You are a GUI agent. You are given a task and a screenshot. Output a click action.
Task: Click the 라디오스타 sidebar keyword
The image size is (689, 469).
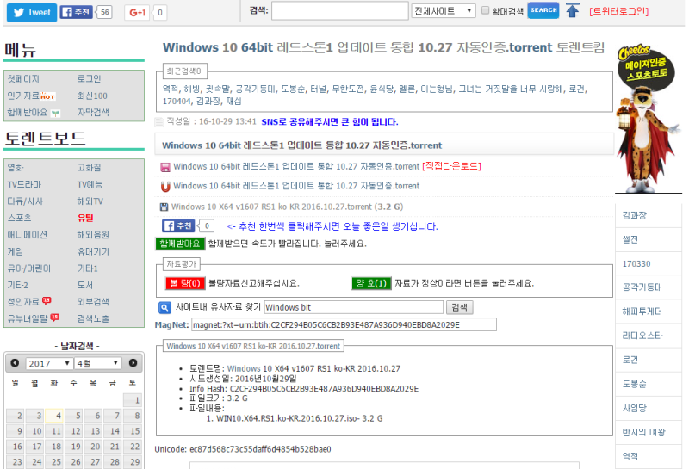pos(642,336)
